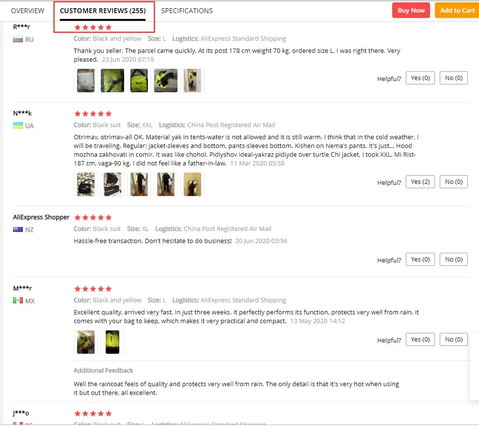Viewport: 479px width, 426px height.
Task: Open N***k's black bag thumbnail
Action: tap(86, 185)
